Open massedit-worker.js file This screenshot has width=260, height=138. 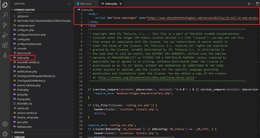[28, 62]
